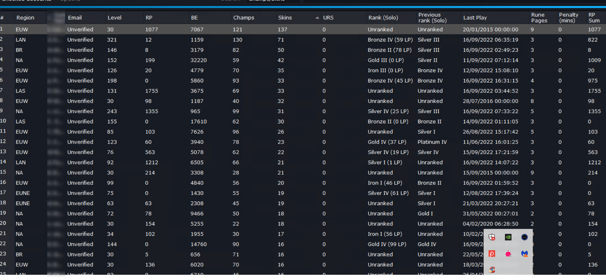Click rank cell Silver I (1 LP)
Image resolution: width=606 pixels, height=280 pixels.
385,162
